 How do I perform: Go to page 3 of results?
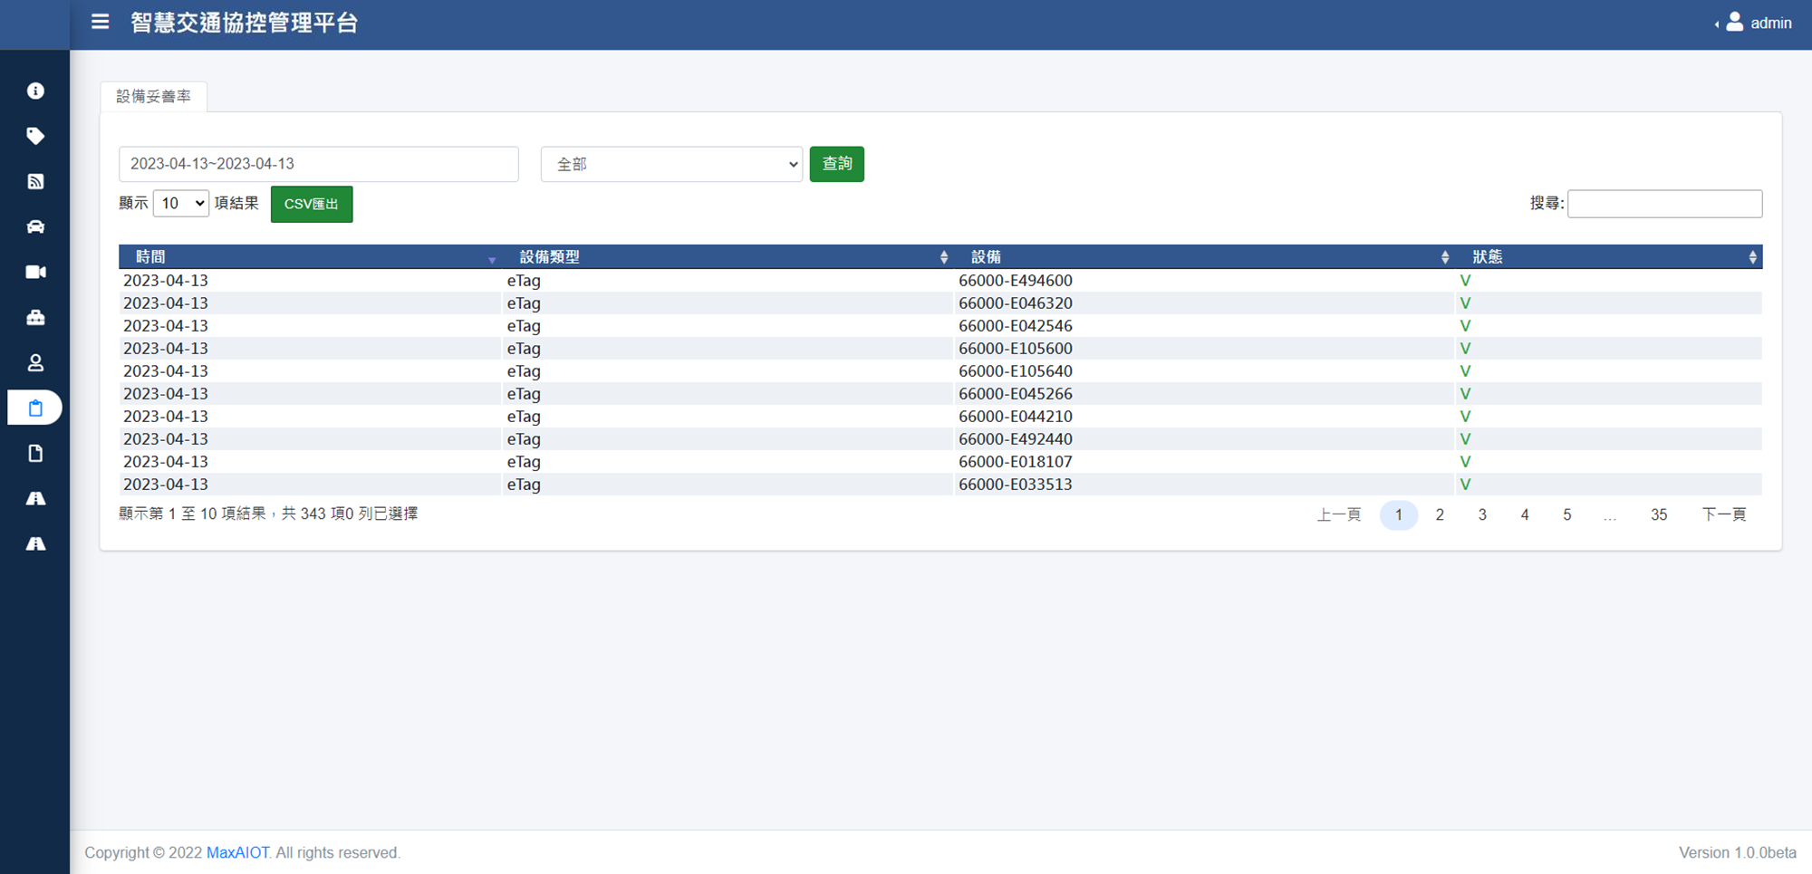1482,514
